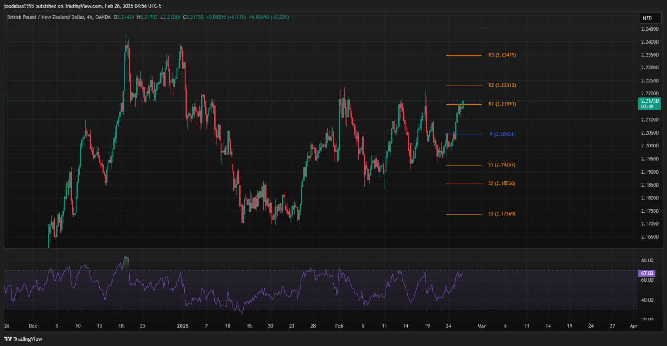Screen dimensions: 667x346
Task: Select the S1 (2.19257) support label
Action: click(502, 165)
